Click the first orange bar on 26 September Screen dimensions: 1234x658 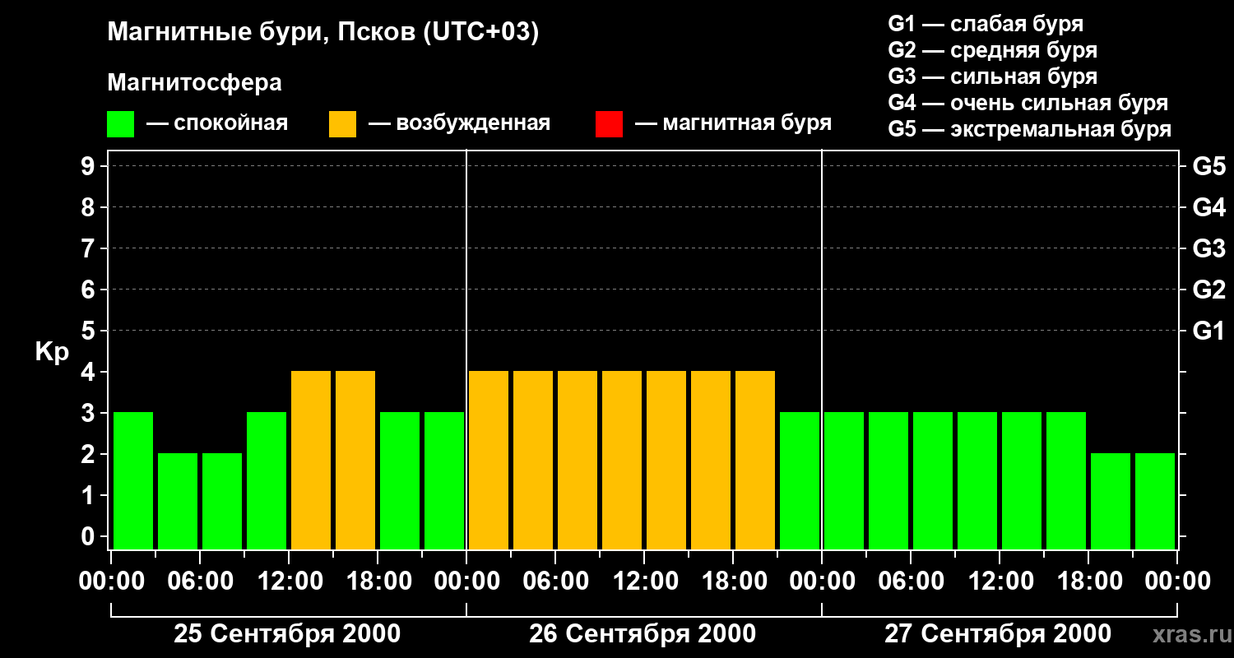(x=489, y=460)
